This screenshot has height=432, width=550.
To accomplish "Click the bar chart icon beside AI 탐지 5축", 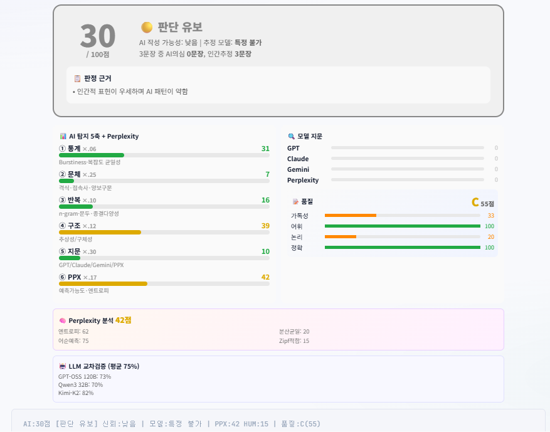I will pos(62,136).
